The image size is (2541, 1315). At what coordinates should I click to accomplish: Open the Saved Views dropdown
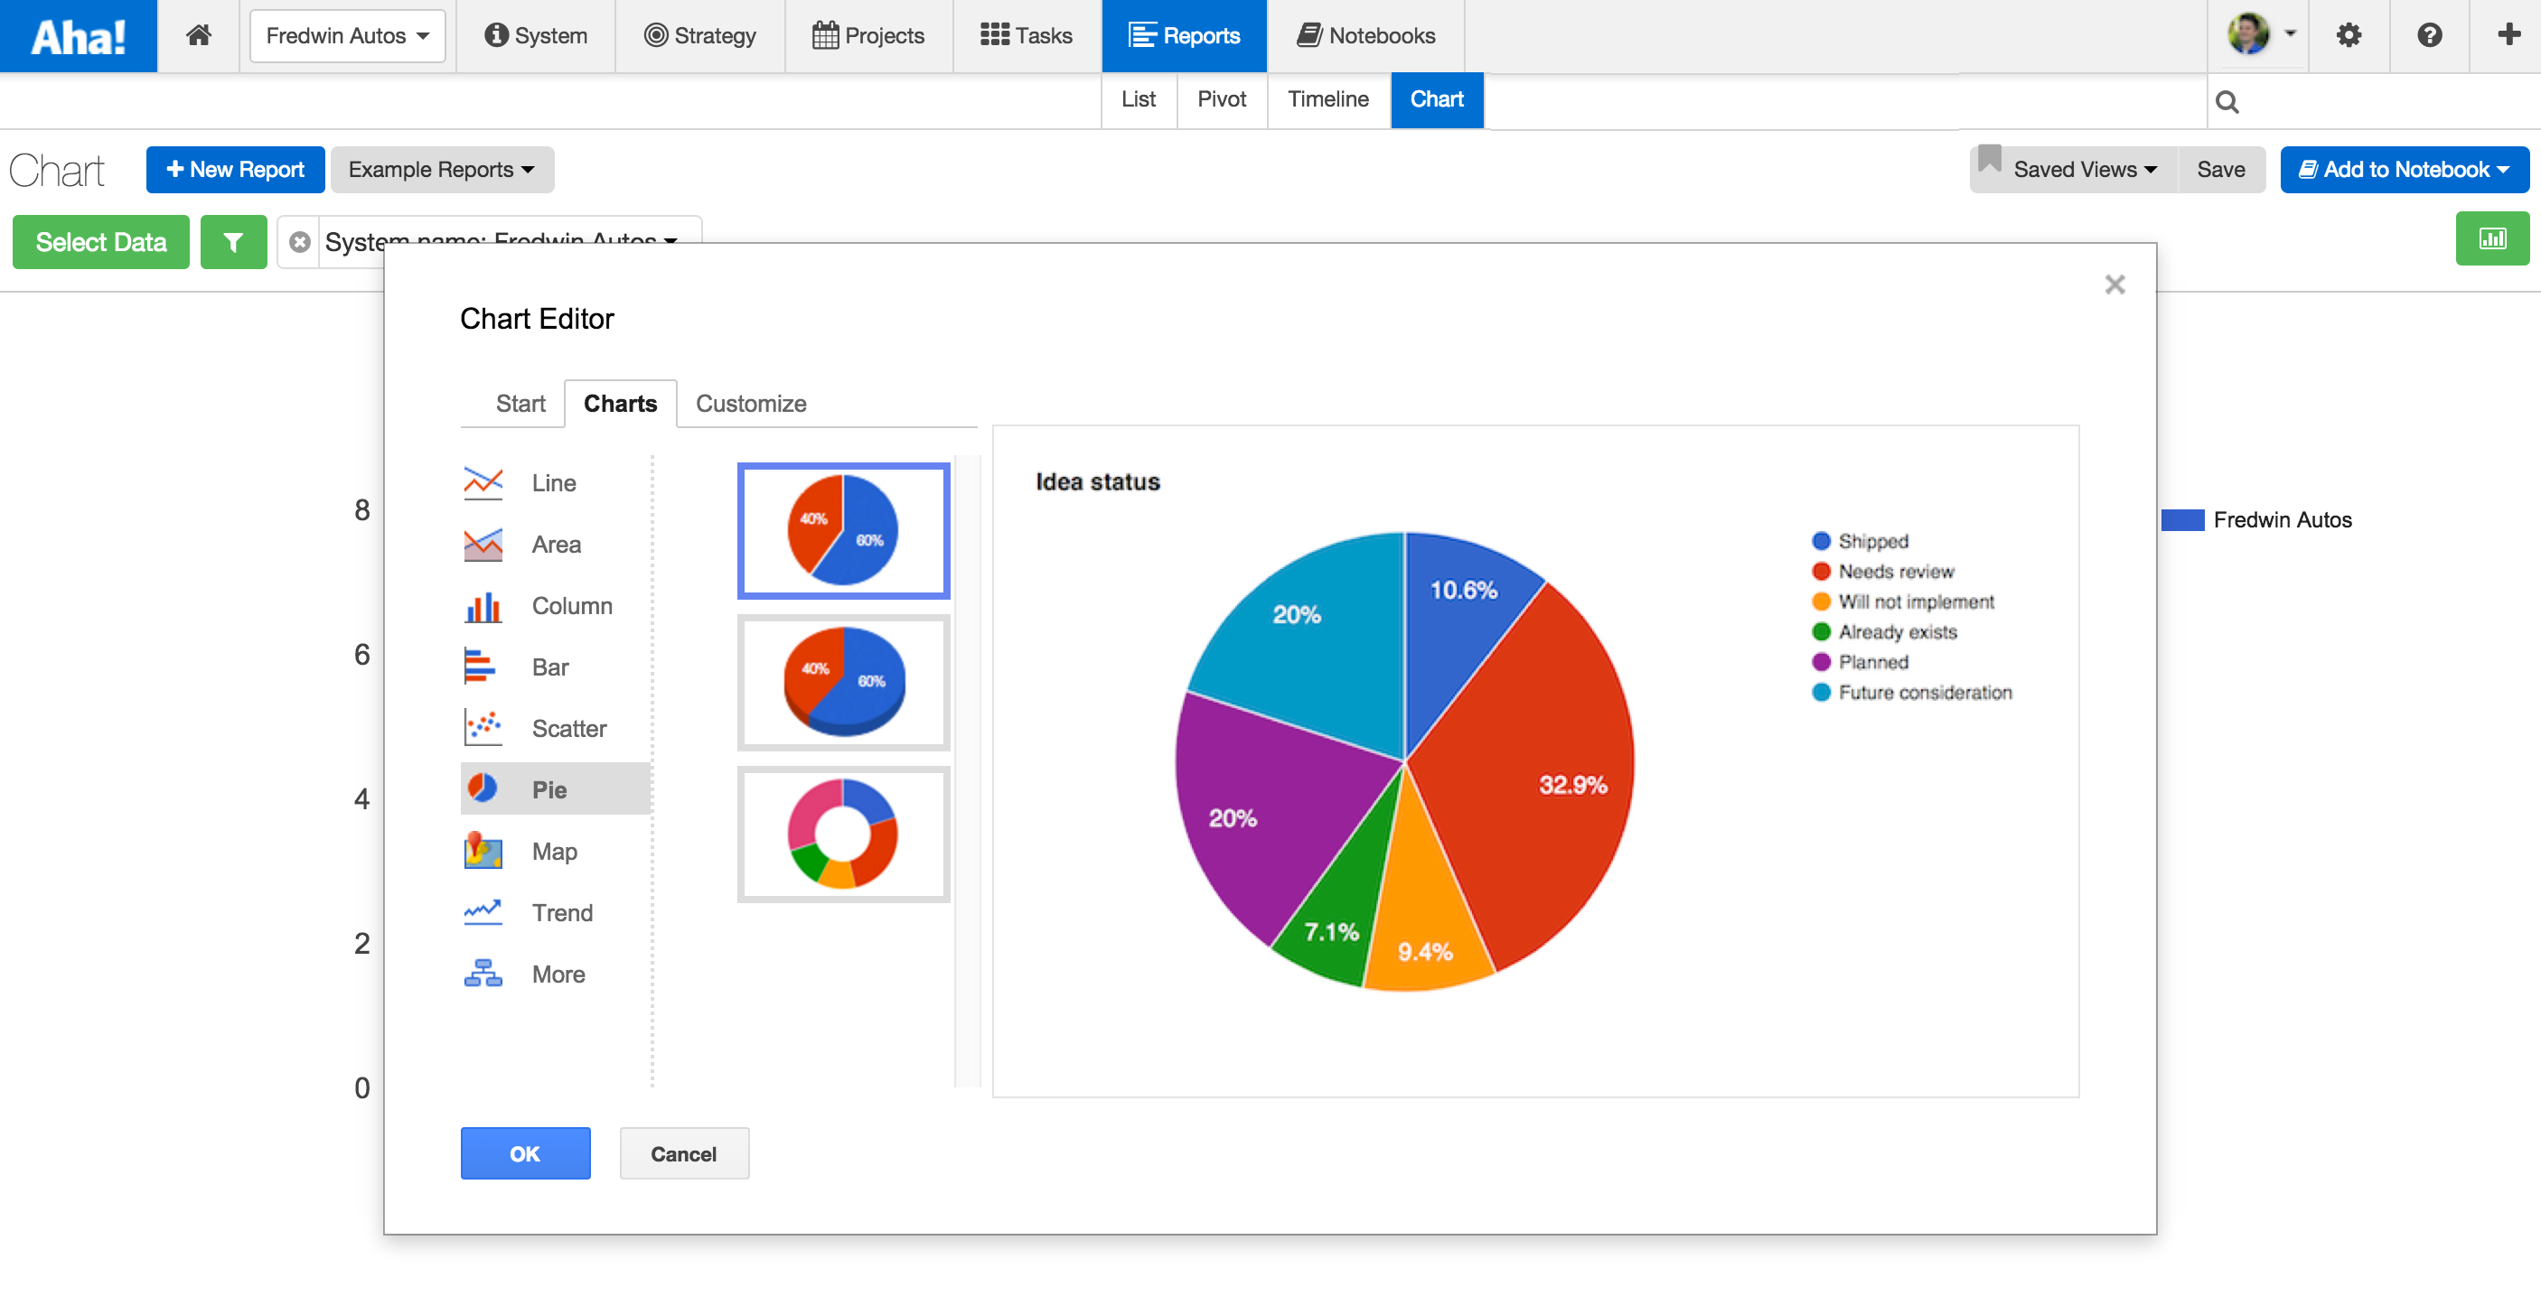(x=2083, y=170)
